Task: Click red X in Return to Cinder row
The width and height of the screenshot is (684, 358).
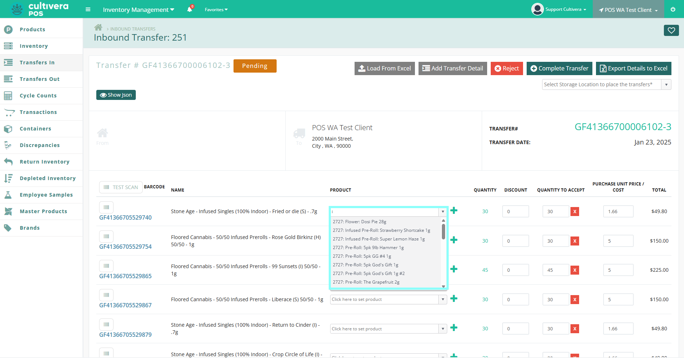Action: tap(575, 329)
